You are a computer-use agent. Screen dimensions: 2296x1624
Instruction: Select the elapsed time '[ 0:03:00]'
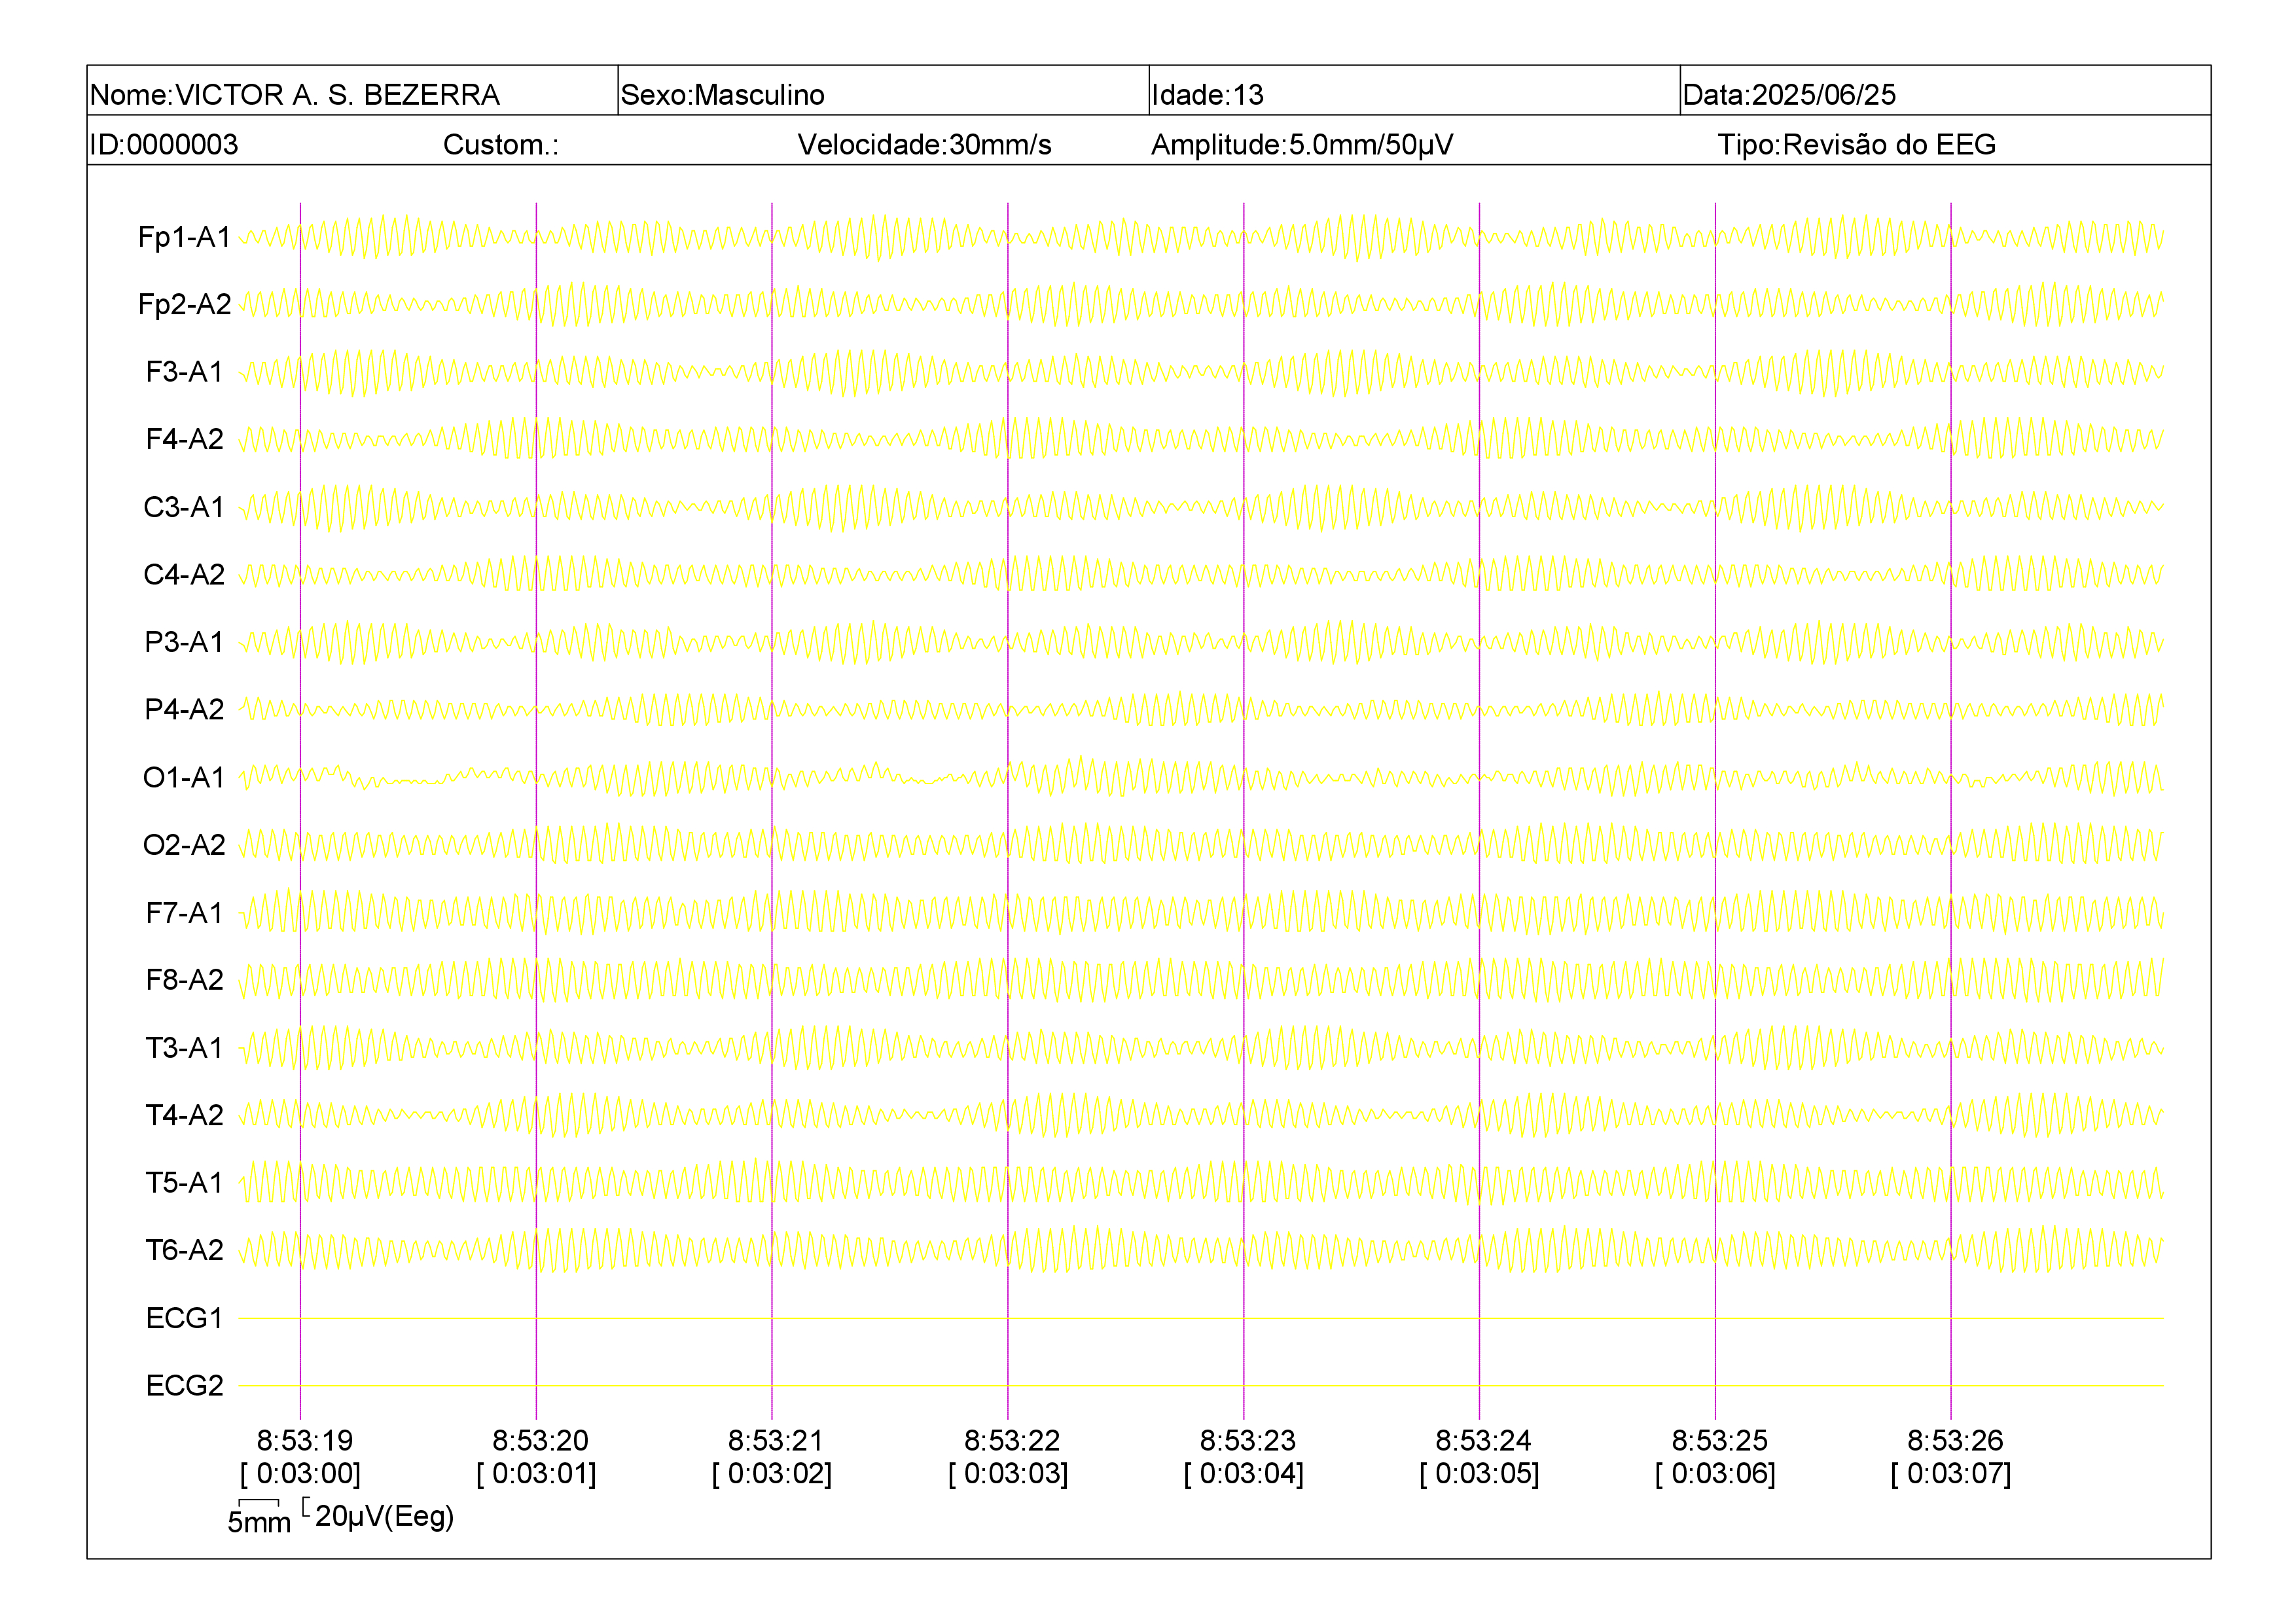(300, 1474)
